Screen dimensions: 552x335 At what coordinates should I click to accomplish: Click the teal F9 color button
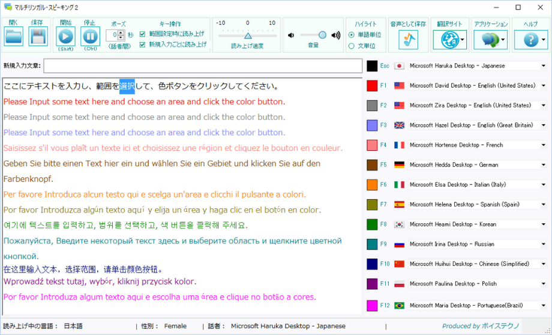[372, 244]
